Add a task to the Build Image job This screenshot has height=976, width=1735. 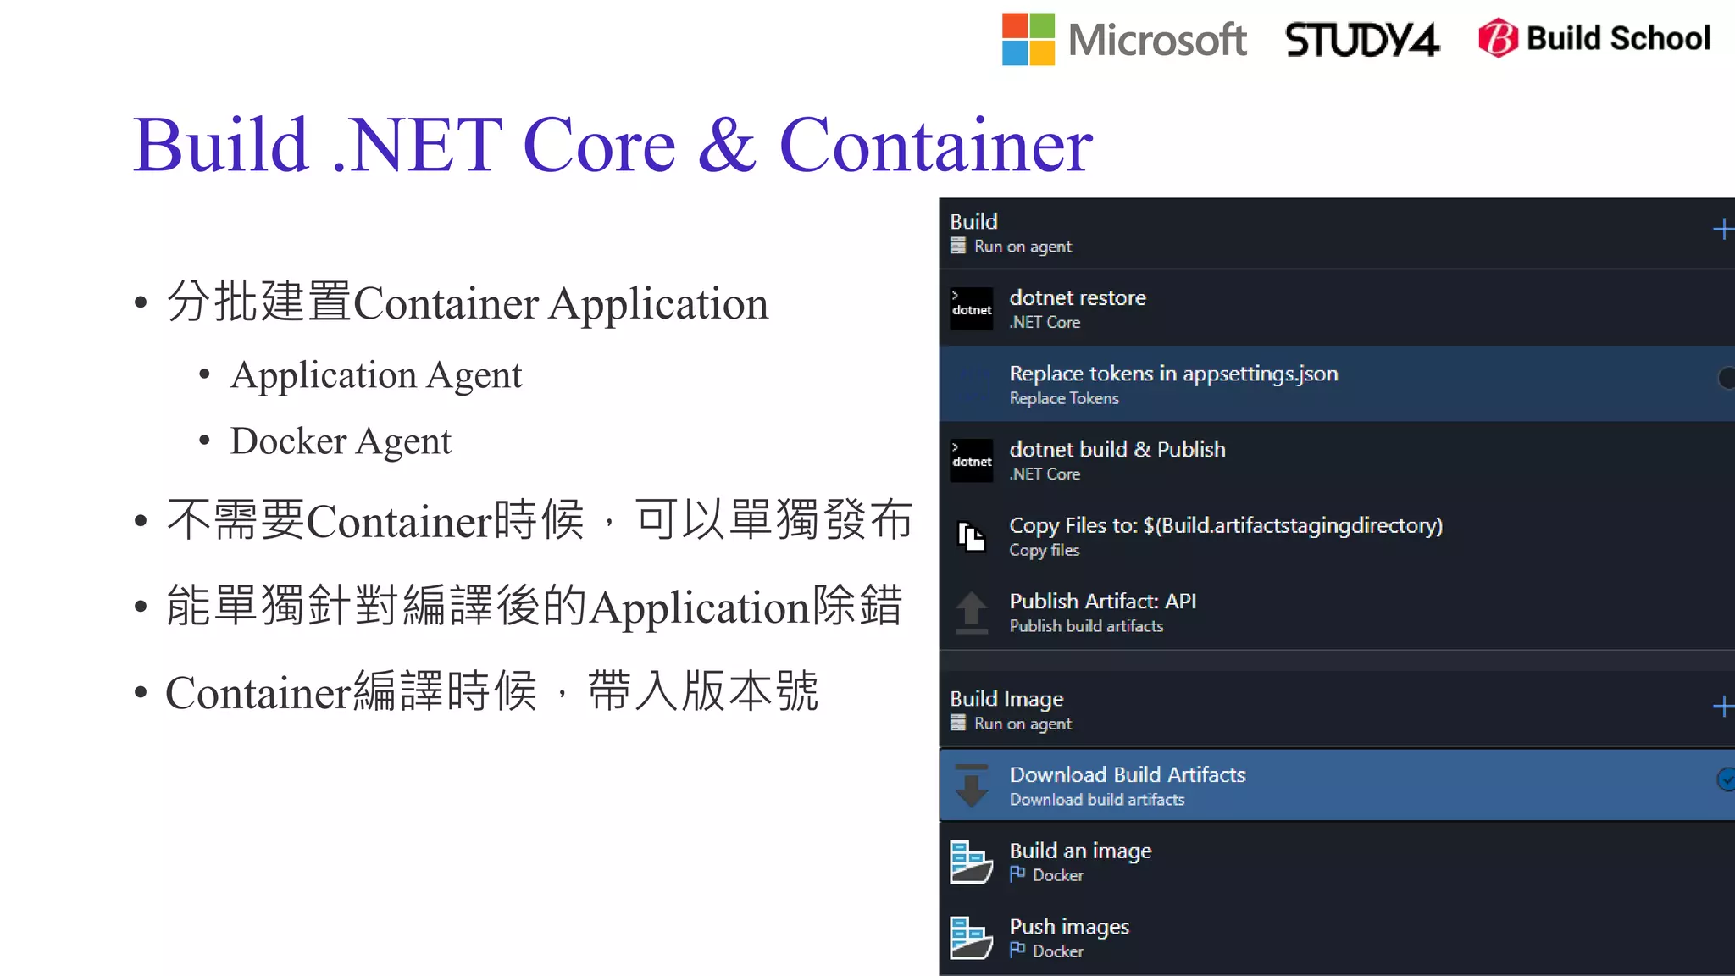(1722, 707)
